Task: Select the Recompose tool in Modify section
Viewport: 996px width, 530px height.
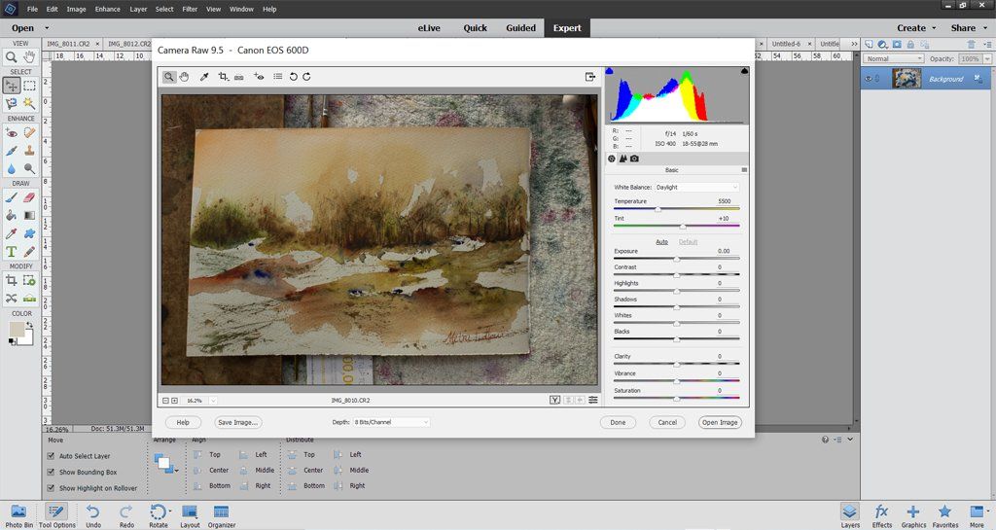Action: tap(29, 280)
